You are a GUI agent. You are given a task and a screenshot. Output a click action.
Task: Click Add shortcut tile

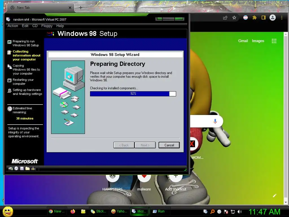(176, 182)
